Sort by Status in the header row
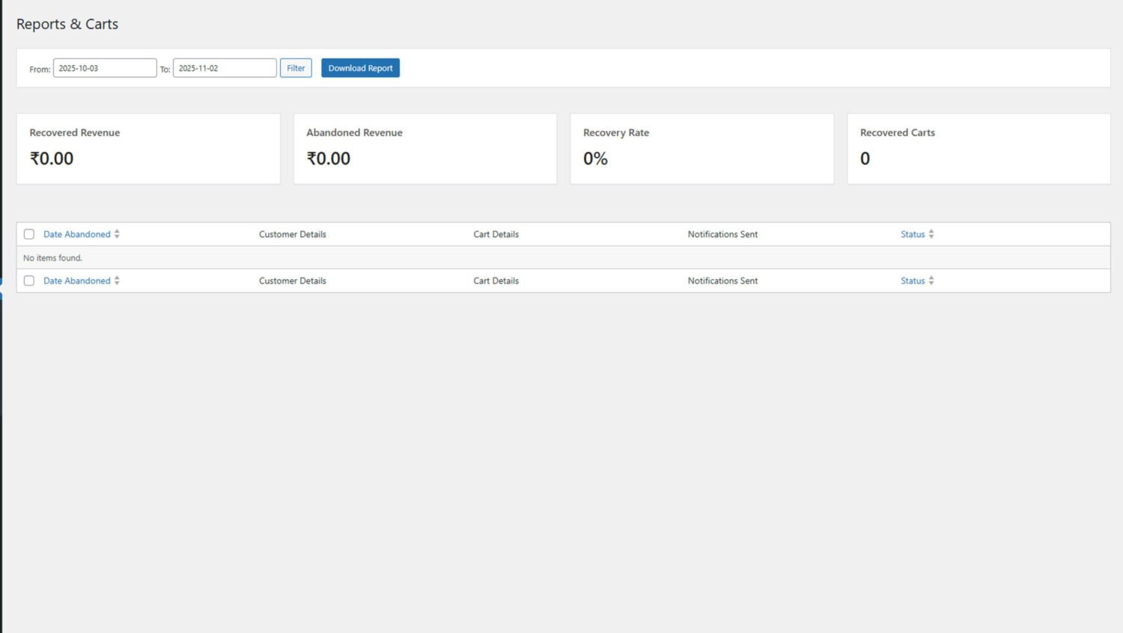This screenshot has height=633, width=1123. pyautogui.click(x=912, y=234)
